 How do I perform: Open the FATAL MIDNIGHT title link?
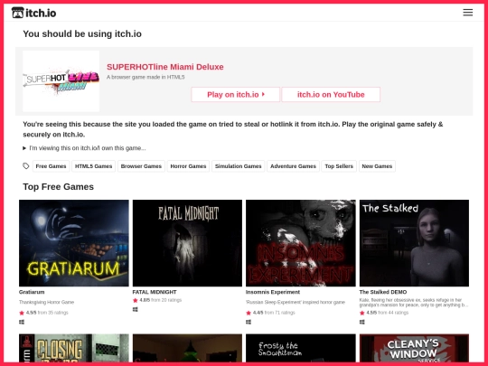155,292
